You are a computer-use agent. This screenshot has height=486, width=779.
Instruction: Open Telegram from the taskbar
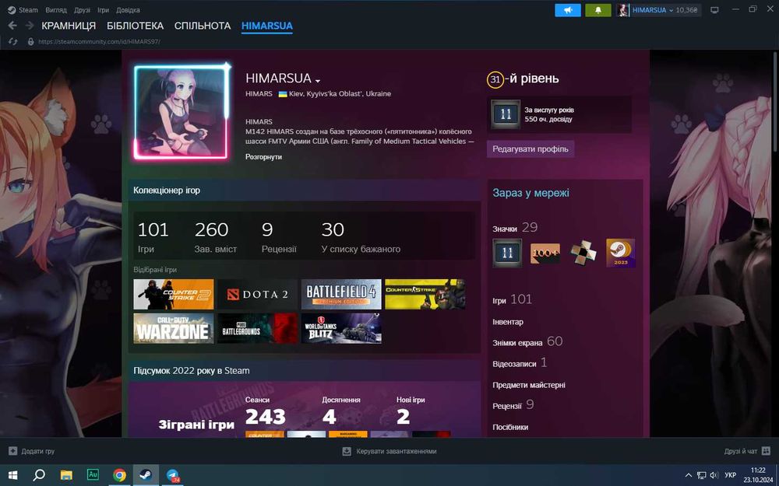(x=173, y=475)
